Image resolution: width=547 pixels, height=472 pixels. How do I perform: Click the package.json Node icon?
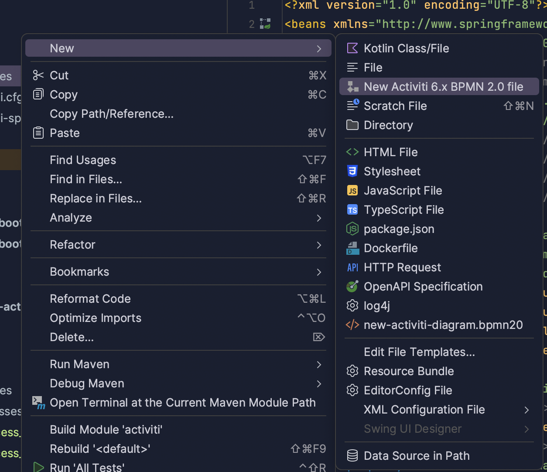[x=352, y=229]
